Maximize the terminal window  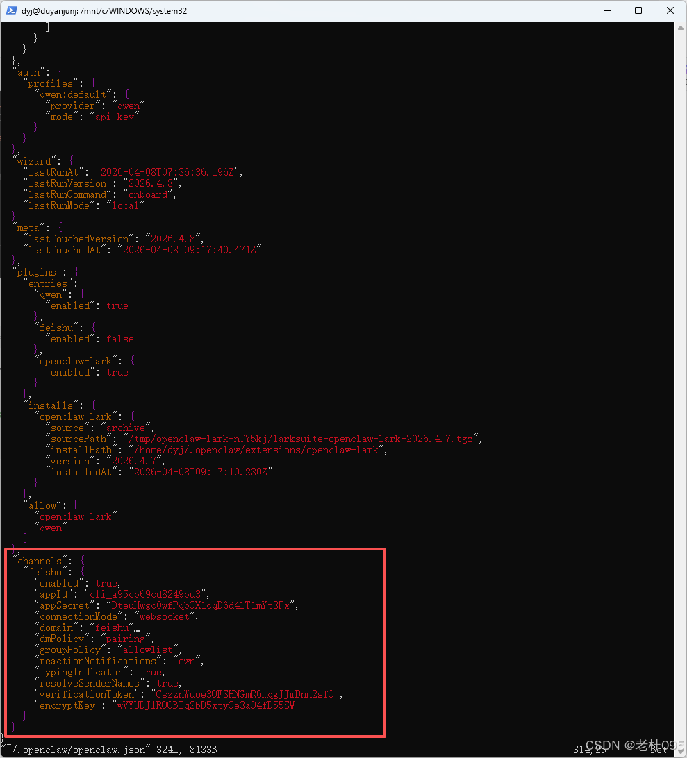click(x=638, y=10)
